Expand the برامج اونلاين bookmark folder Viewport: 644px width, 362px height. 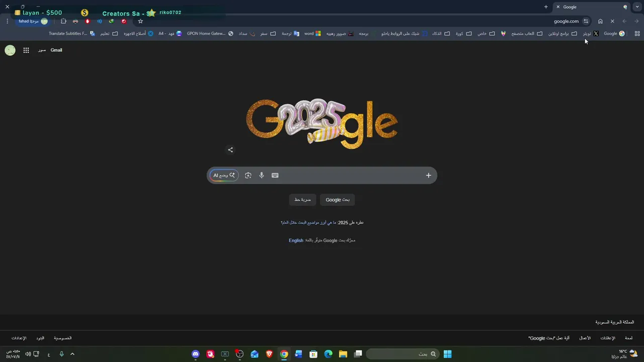[x=562, y=34]
